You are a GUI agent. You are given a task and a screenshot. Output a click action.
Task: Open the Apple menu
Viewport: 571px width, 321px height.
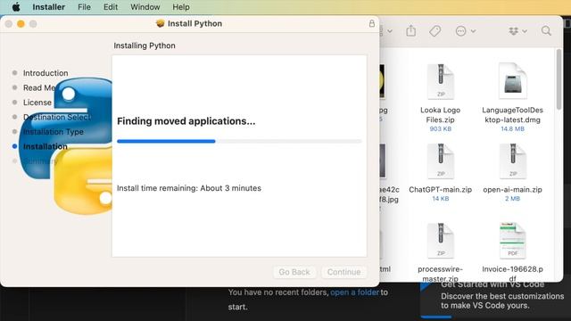[x=16, y=7]
